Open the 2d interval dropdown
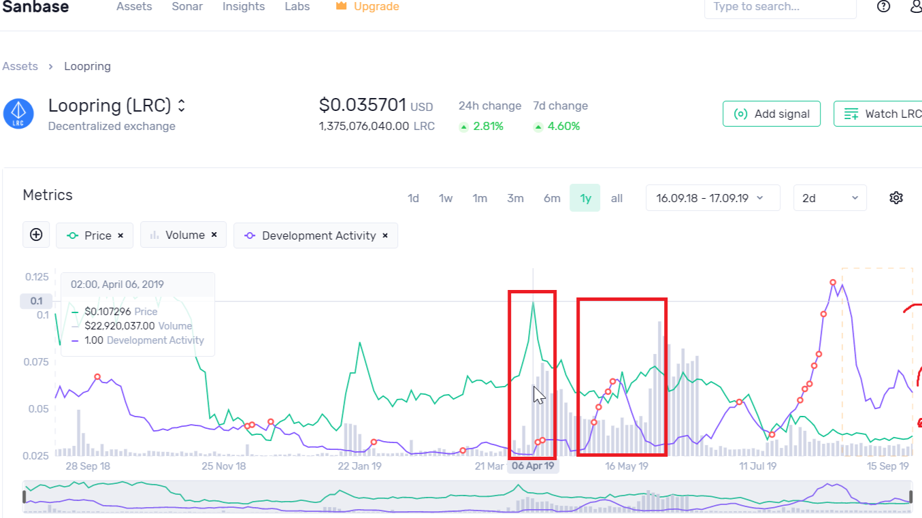Screen dimensions: 922x518 (830, 198)
